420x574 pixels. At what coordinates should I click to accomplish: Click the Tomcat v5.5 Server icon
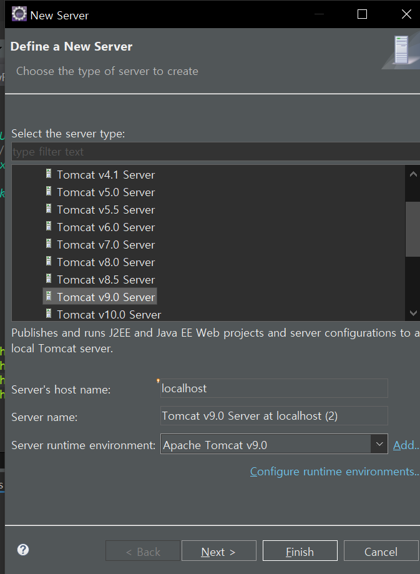point(48,209)
